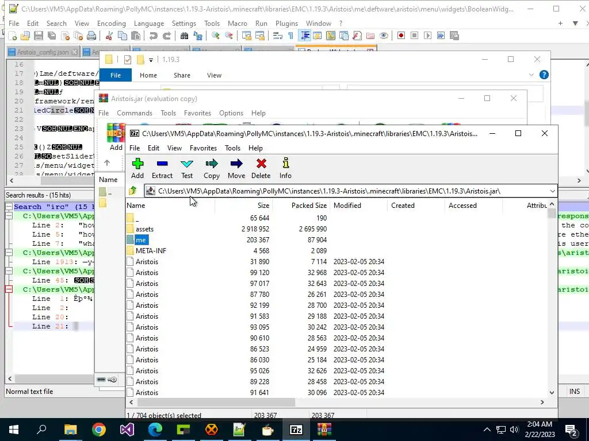Show hidden system tray icons
The image size is (589, 441).
[487, 430]
